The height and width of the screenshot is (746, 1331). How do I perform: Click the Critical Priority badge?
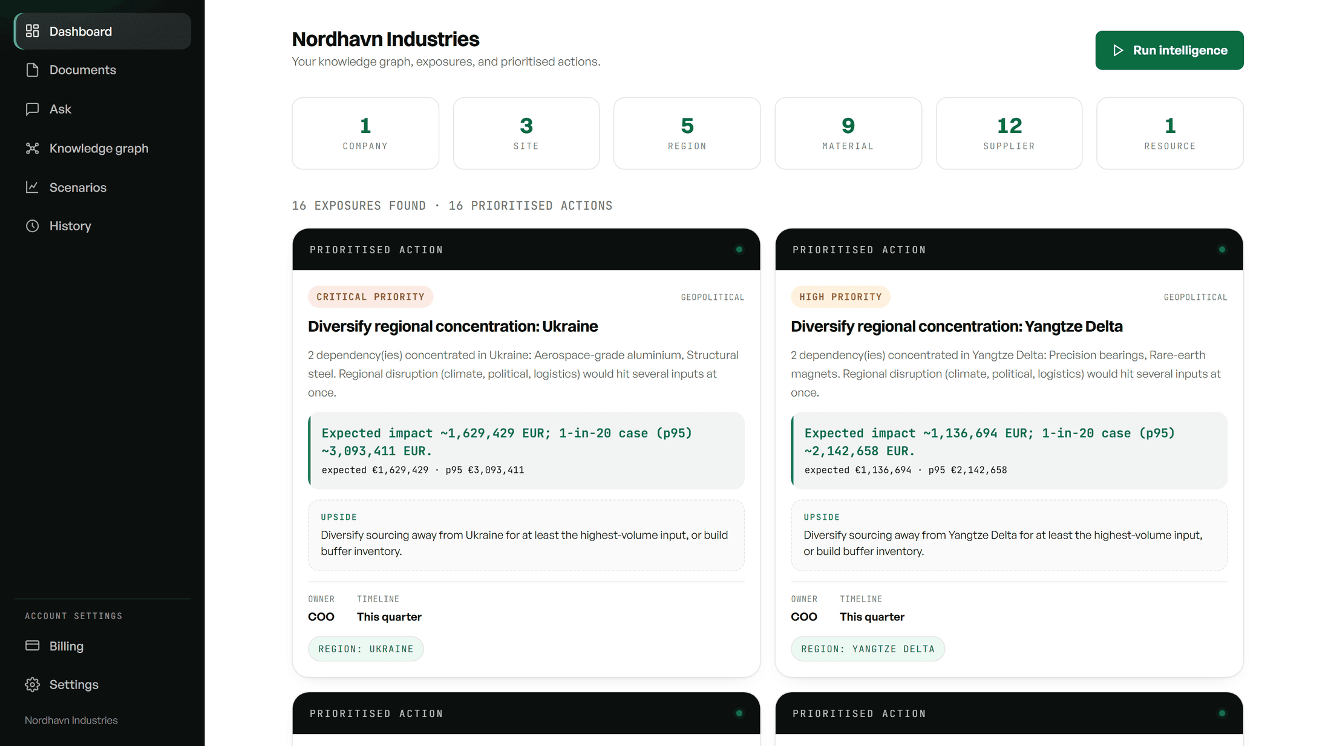370,297
